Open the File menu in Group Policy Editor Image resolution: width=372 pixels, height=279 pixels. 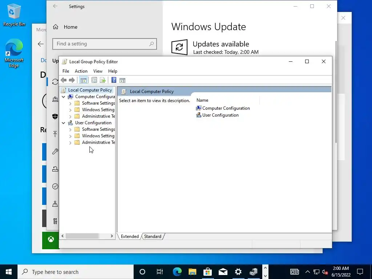pos(66,71)
